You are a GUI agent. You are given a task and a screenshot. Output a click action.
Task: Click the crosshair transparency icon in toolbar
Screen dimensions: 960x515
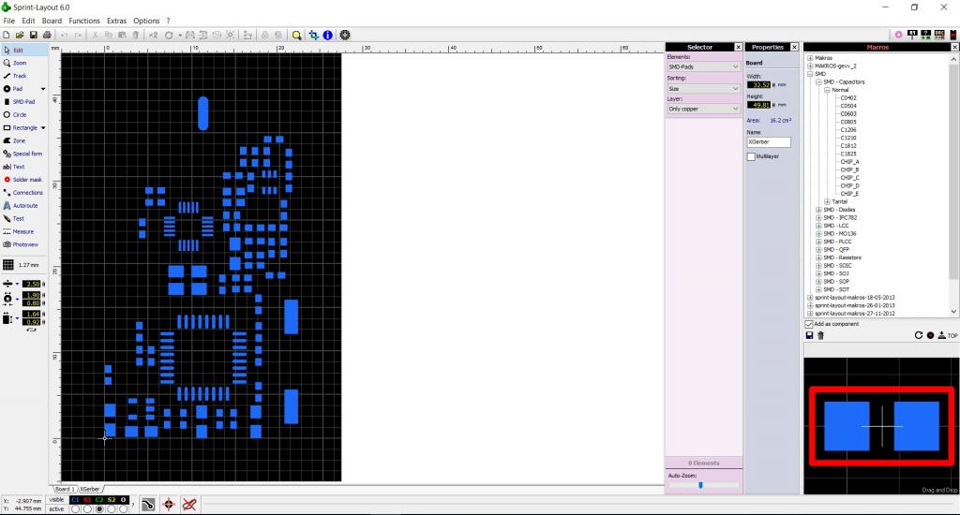pyautogui.click(x=313, y=36)
